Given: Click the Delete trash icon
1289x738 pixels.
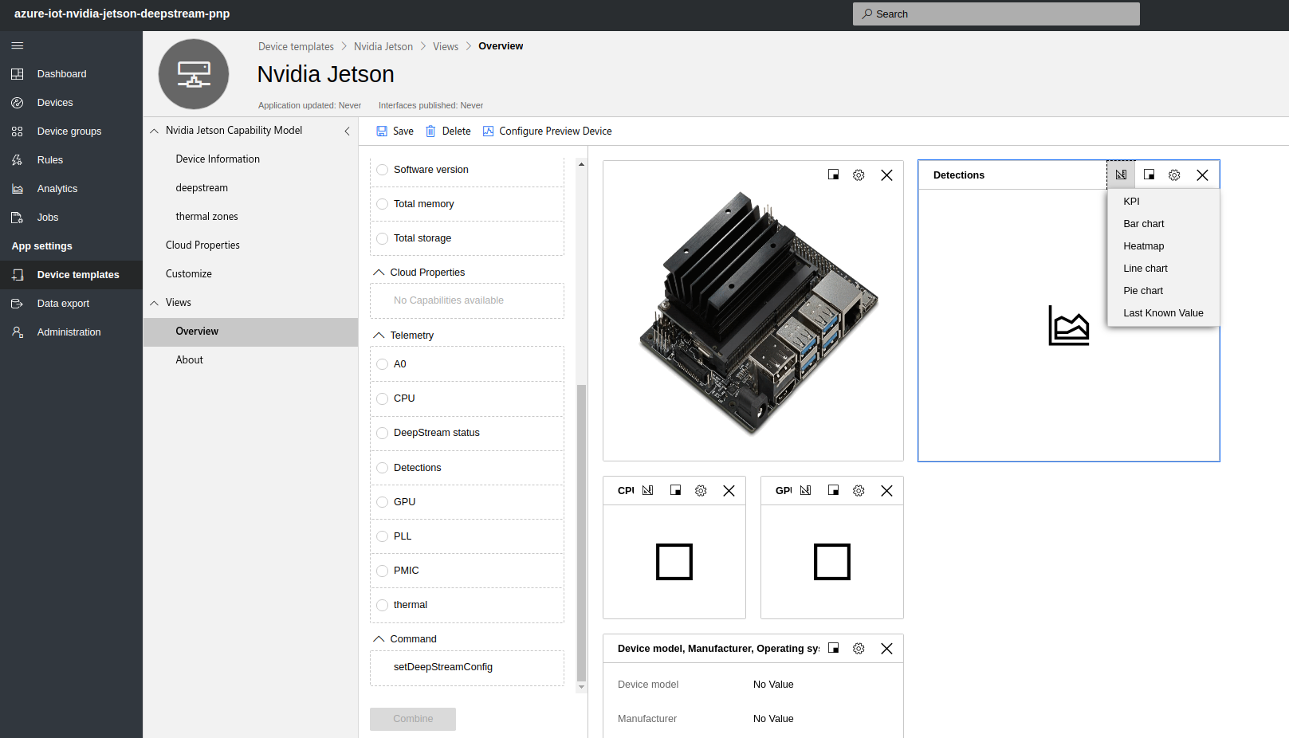Looking at the screenshot, I should tap(430, 132).
